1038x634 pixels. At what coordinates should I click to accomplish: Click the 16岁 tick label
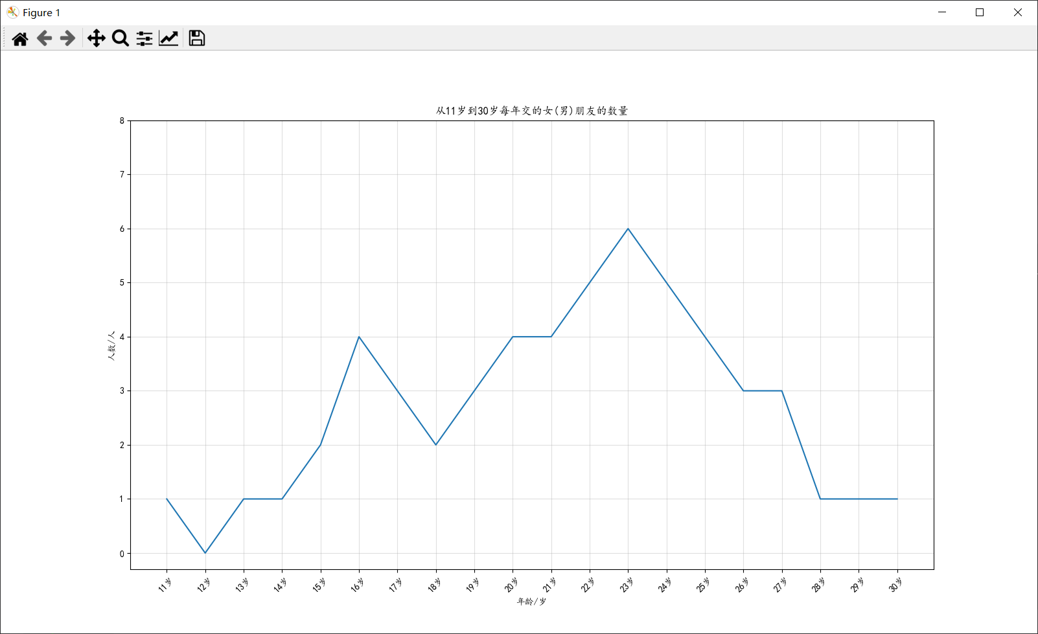(358, 585)
